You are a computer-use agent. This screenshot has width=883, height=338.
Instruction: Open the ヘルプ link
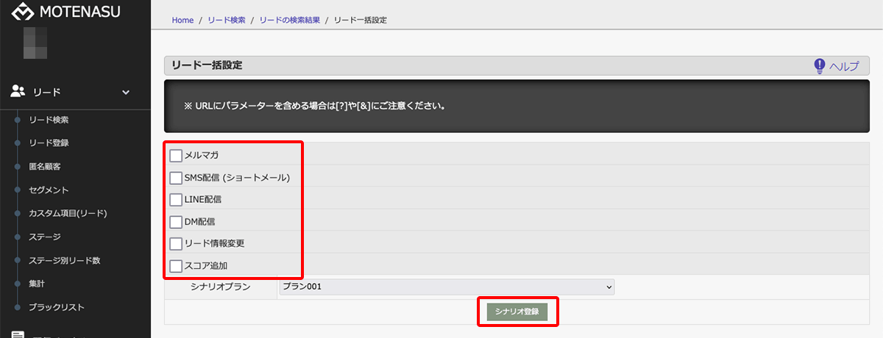pos(844,66)
